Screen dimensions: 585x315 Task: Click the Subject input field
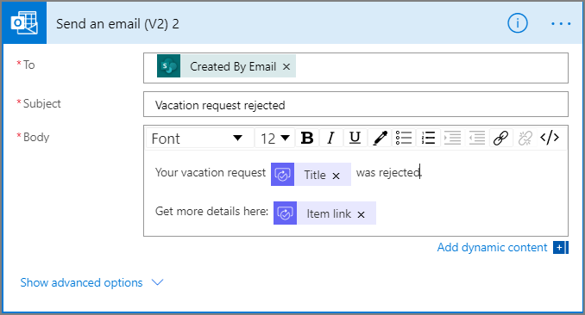pos(355,104)
